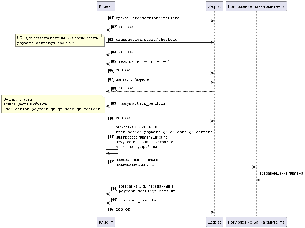Click step 16 200 OK response label
This screenshot has height=228, width=305.
coord(123,209)
